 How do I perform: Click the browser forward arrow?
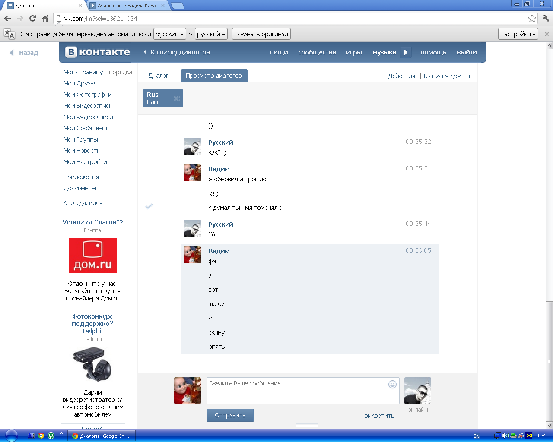pyautogui.click(x=20, y=18)
